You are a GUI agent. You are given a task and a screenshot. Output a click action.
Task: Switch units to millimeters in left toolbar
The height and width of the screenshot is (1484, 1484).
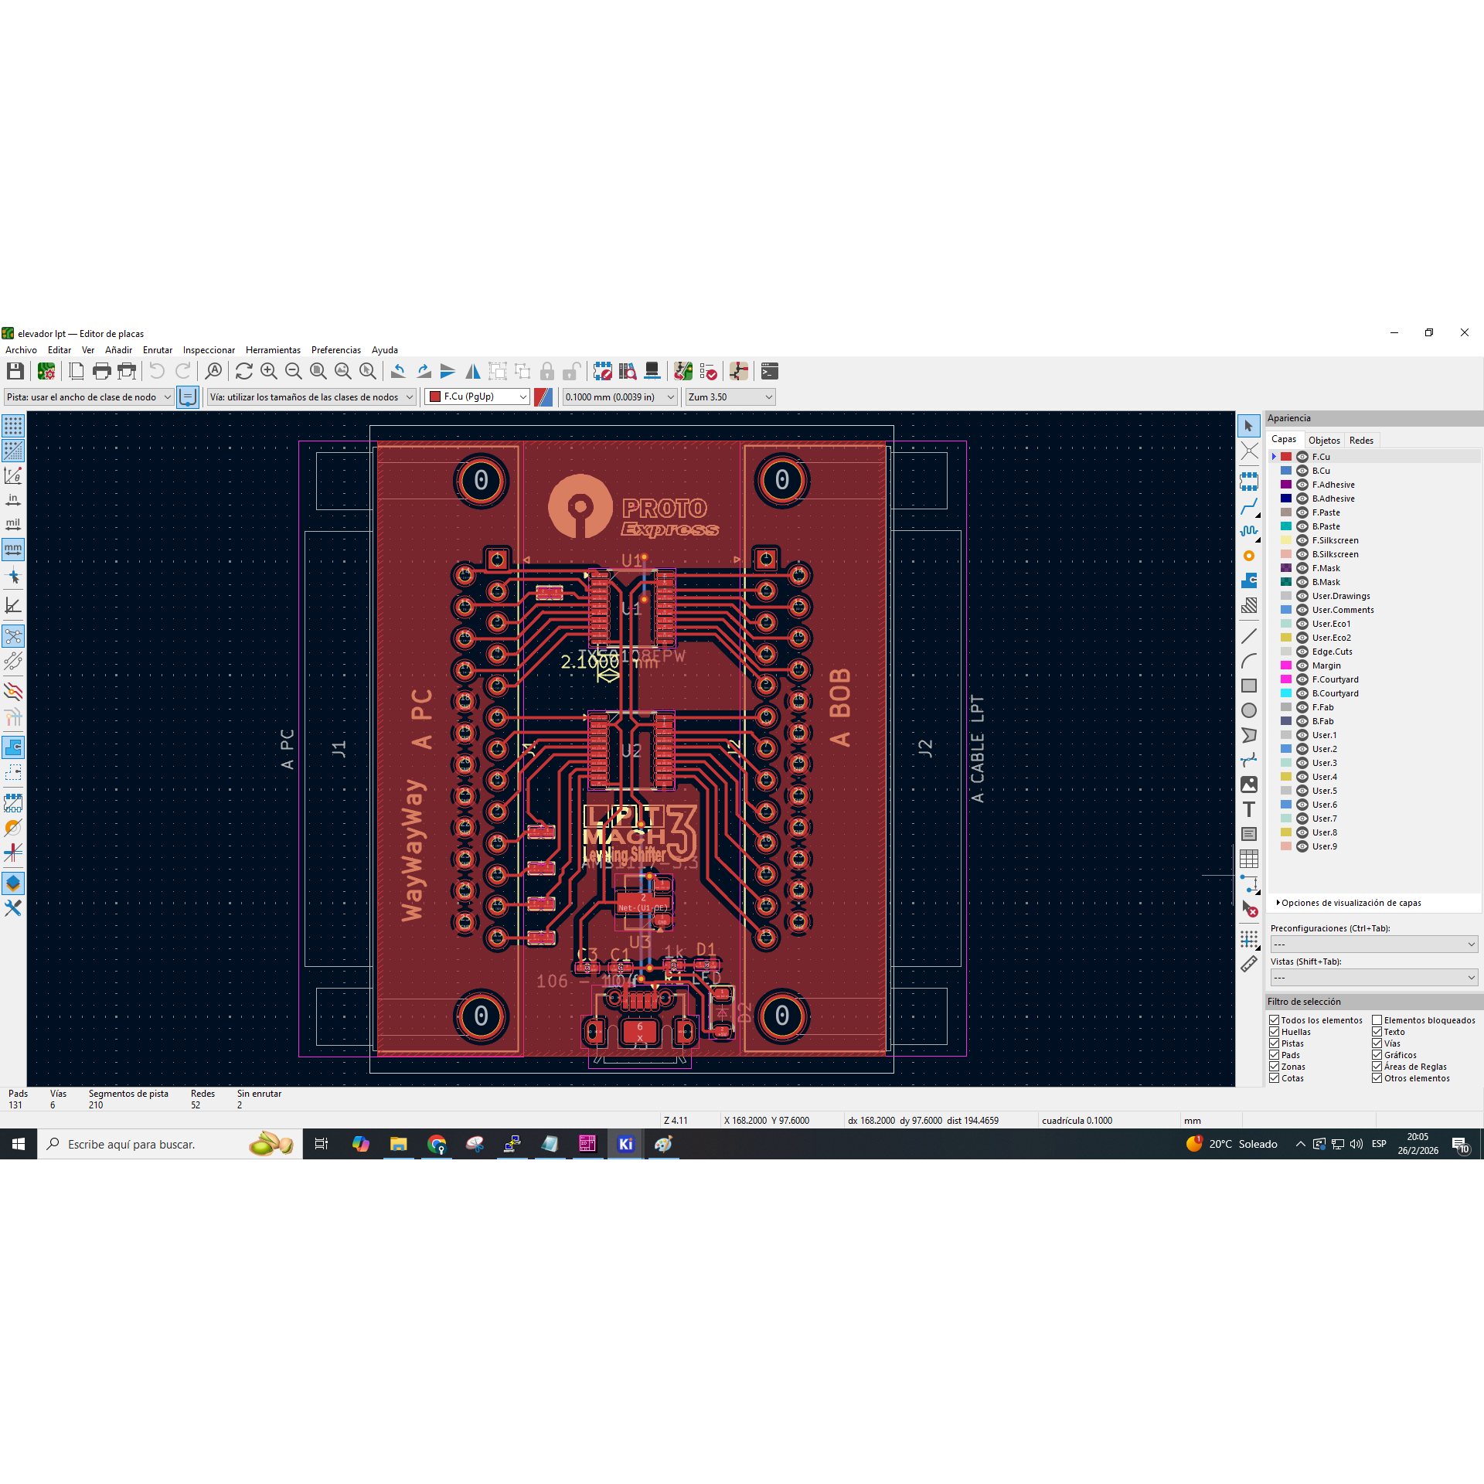pyautogui.click(x=13, y=550)
